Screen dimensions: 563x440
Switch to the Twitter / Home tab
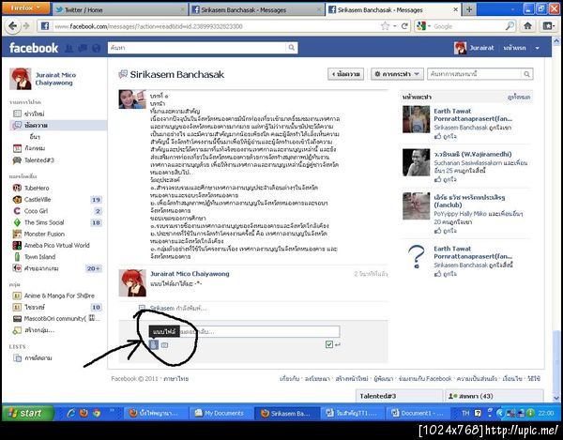coord(118,10)
